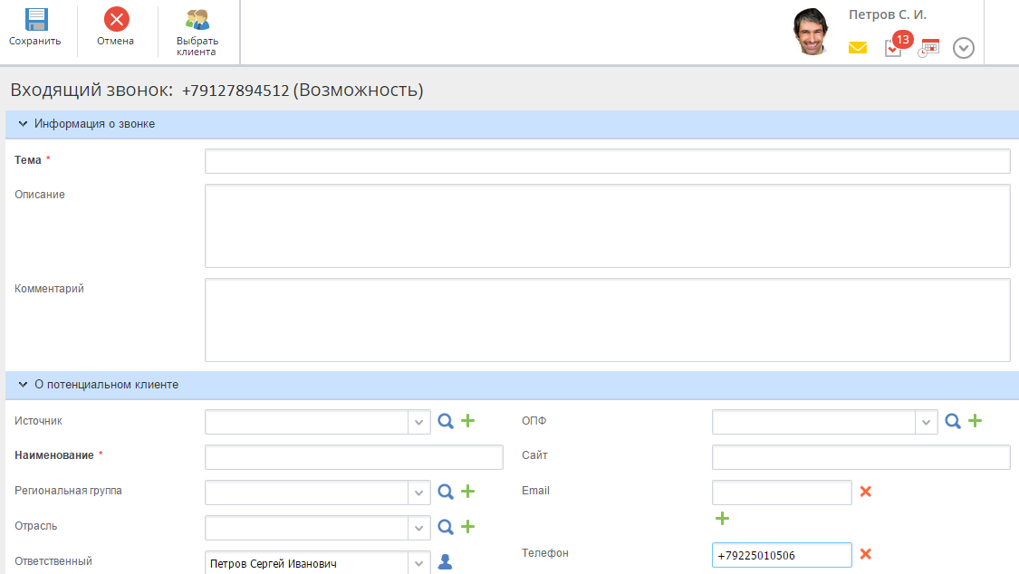Collapse О потенциальном клиенте section
This screenshot has height=574, width=1019.
[24, 385]
